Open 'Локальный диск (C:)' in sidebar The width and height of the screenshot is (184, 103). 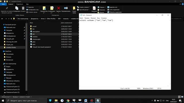(13, 87)
